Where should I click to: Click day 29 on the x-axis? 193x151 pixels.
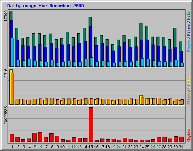pos(170,147)
